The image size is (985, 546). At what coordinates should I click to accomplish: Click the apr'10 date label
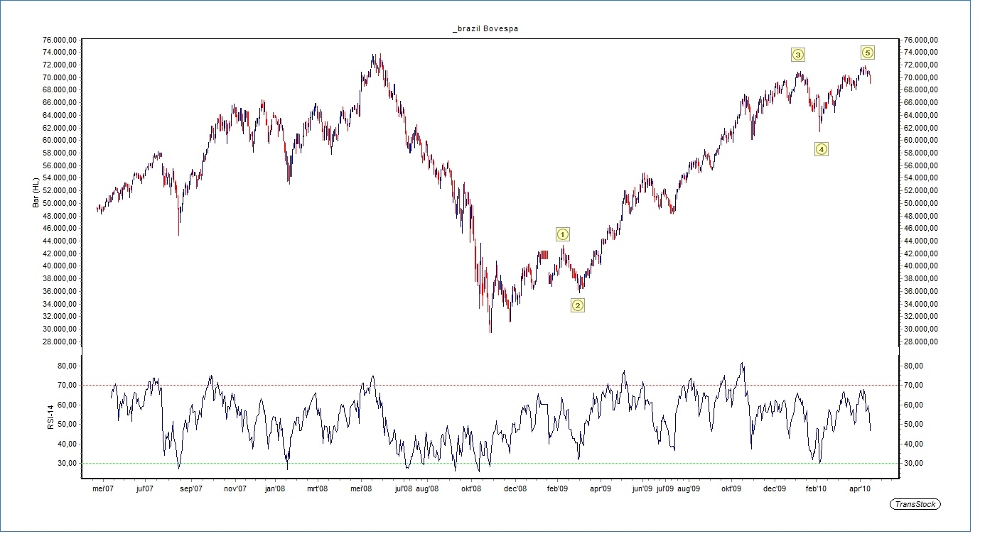pyautogui.click(x=861, y=488)
